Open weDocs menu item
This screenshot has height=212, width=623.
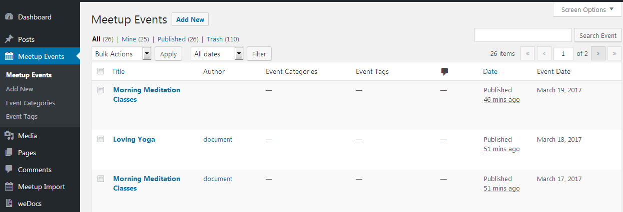click(x=31, y=204)
